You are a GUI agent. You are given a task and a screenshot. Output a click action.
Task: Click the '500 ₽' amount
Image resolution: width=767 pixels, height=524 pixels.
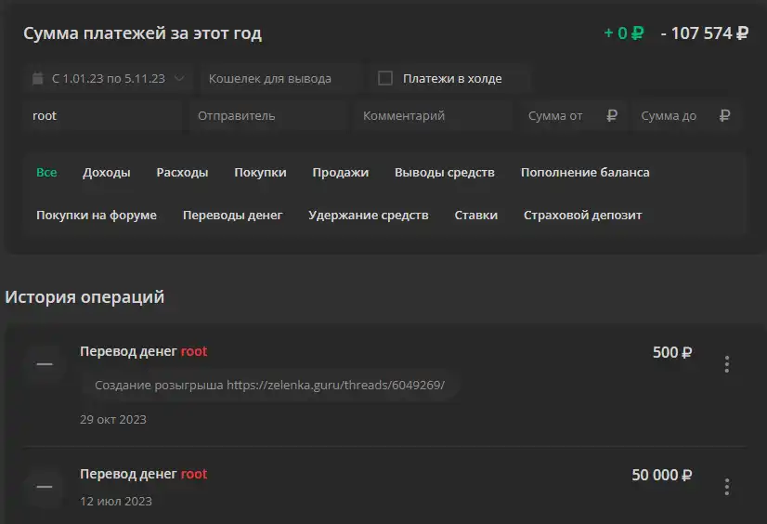(672, 352)
